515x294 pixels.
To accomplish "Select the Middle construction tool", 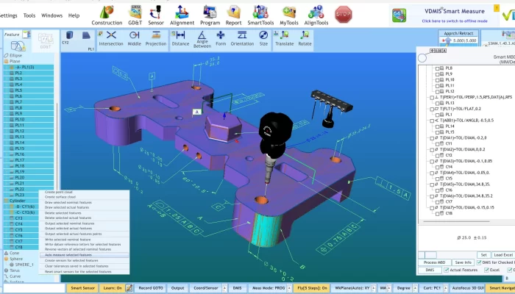I will [134, 39].
